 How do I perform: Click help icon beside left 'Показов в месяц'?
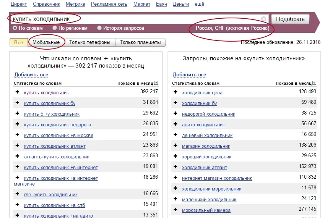pyautogui.click(x=156, y=83)
